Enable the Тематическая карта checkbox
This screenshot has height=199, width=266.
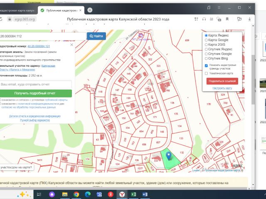click(207, 73)
